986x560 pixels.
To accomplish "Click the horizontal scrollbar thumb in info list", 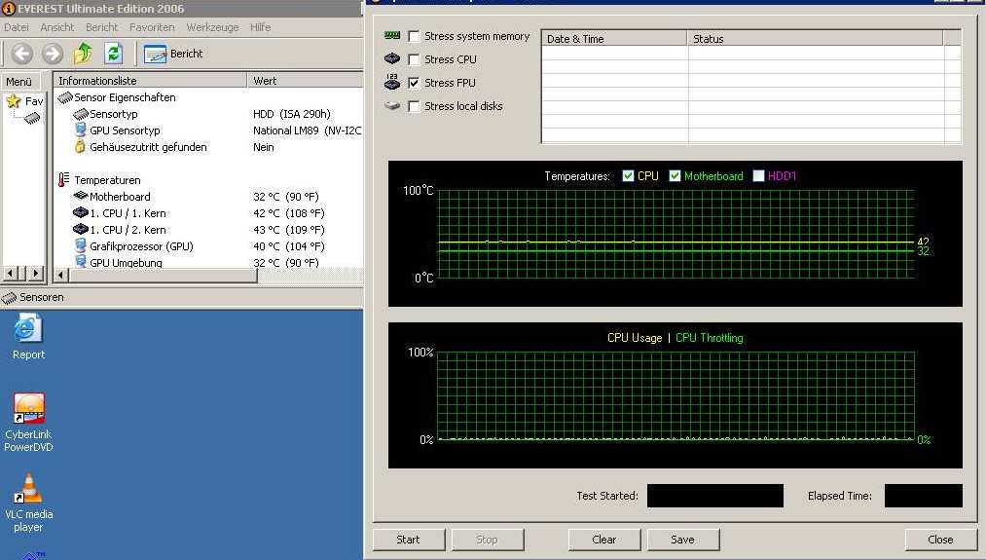I will pyautogui.click(x=163, y=276).
